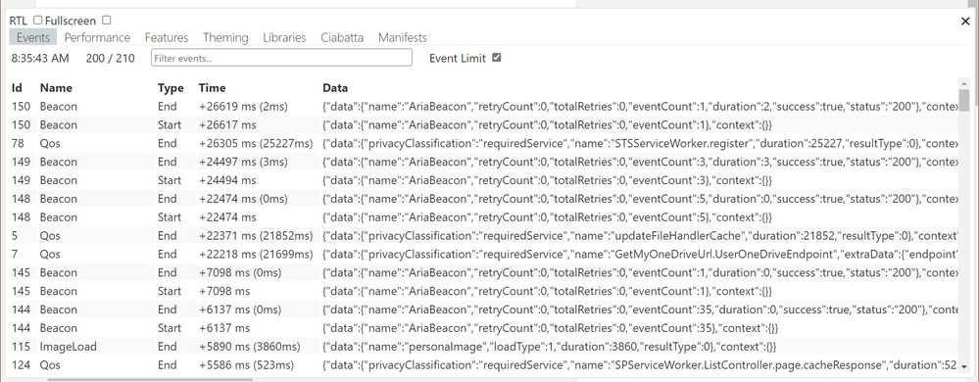
Task: Uncheck the Event Limit checkbox
Action: (x=497, y=58)
